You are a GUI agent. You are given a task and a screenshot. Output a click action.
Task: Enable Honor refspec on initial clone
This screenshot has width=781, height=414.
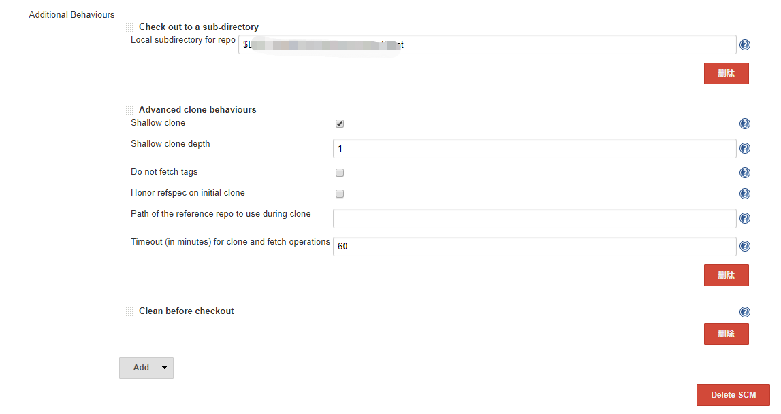pos(340,194)
